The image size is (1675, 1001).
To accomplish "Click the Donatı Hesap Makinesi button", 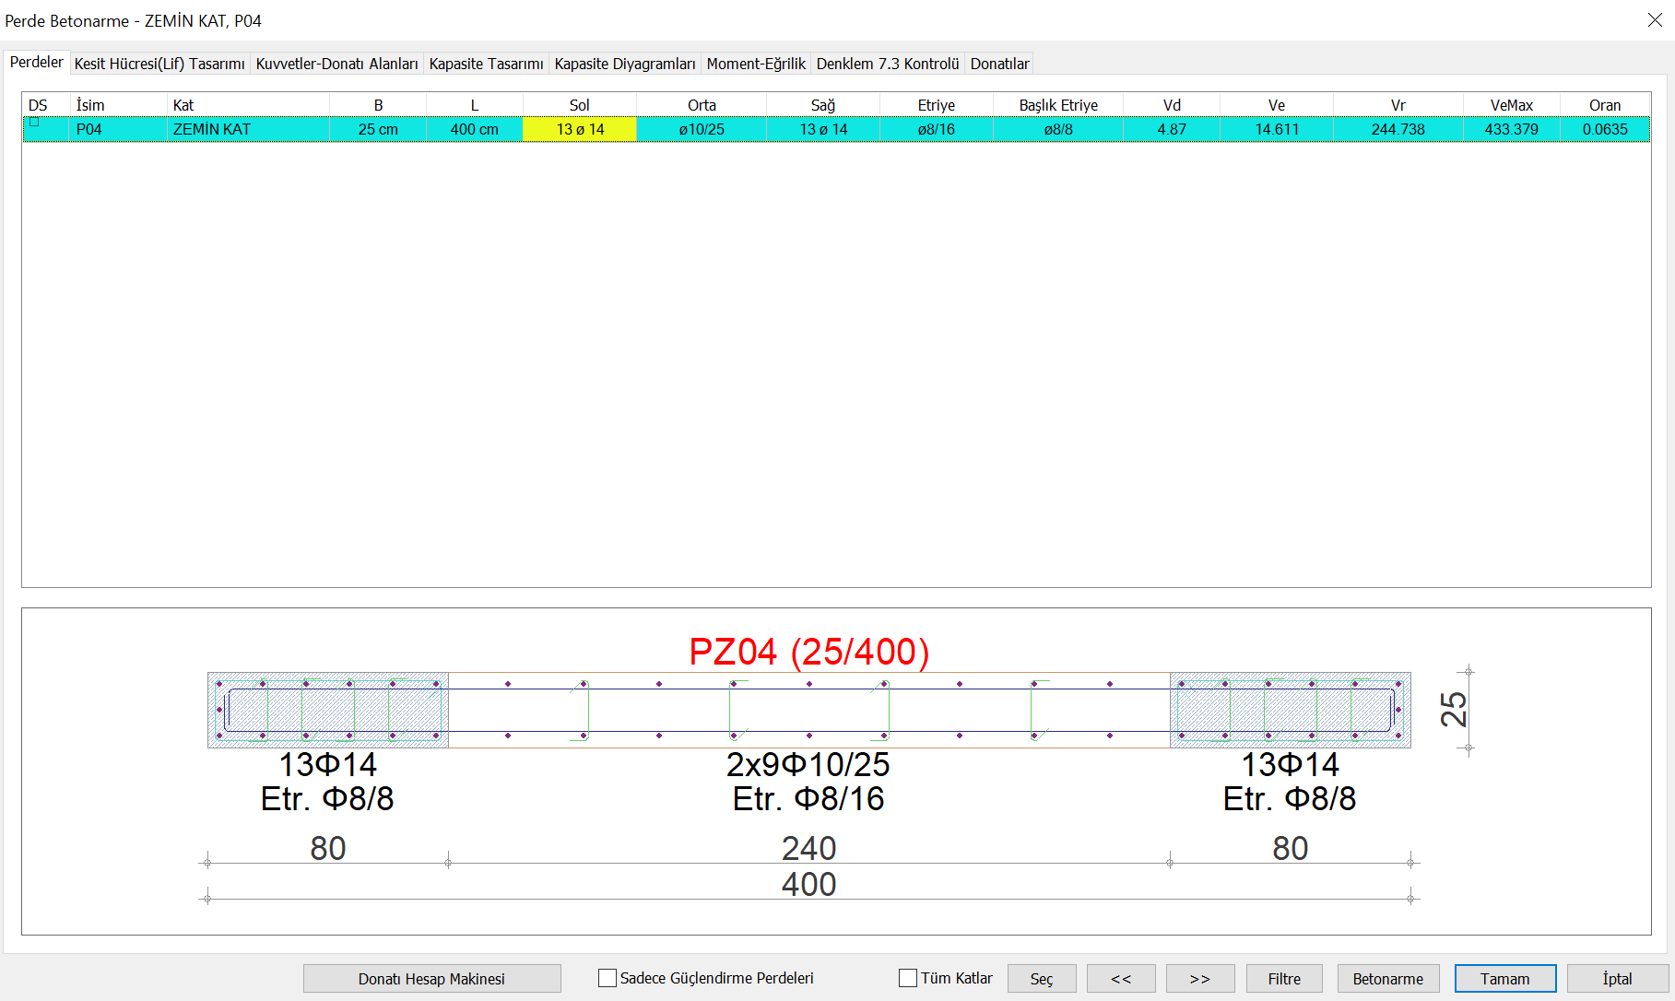I will click(431, 979).
